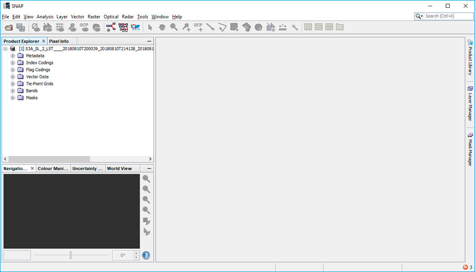Expand the Index Codings folder
475x272 pixels.
(13, 63)
